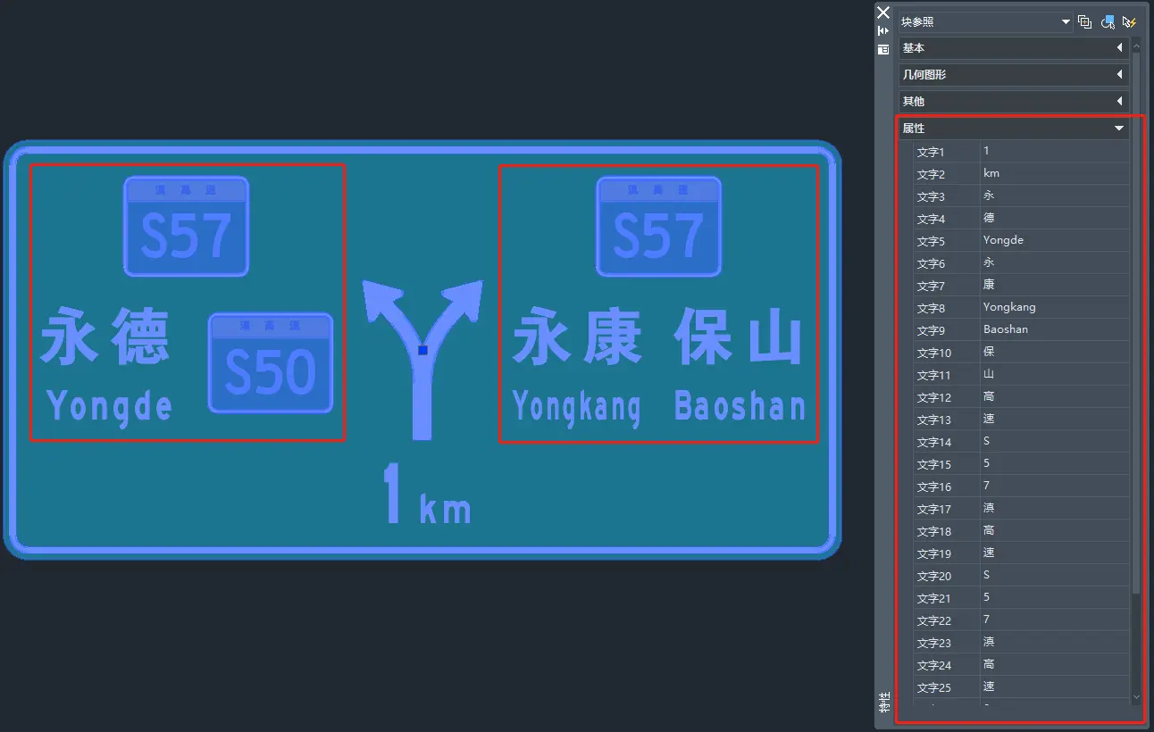Expand the 其他 section
The width and height of the screenshot is (1154, 732).
1013,102
